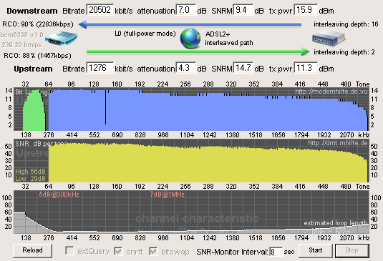Click the Downstream Bitrate field showing 20502
This screenshot has height=261, width=383.
coord(100,10)
